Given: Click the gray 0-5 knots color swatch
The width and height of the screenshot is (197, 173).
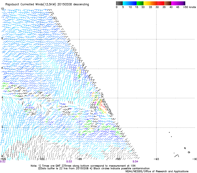Looking at the screenshot, I should [119, 3].
